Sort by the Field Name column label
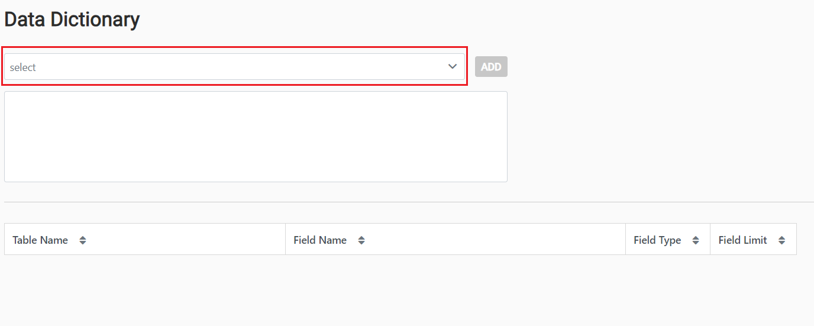This screenshot has width=814, height=326. (x=320, y=240)
